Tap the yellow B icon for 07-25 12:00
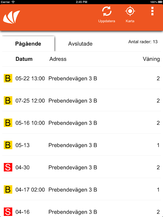 (8, 100)
